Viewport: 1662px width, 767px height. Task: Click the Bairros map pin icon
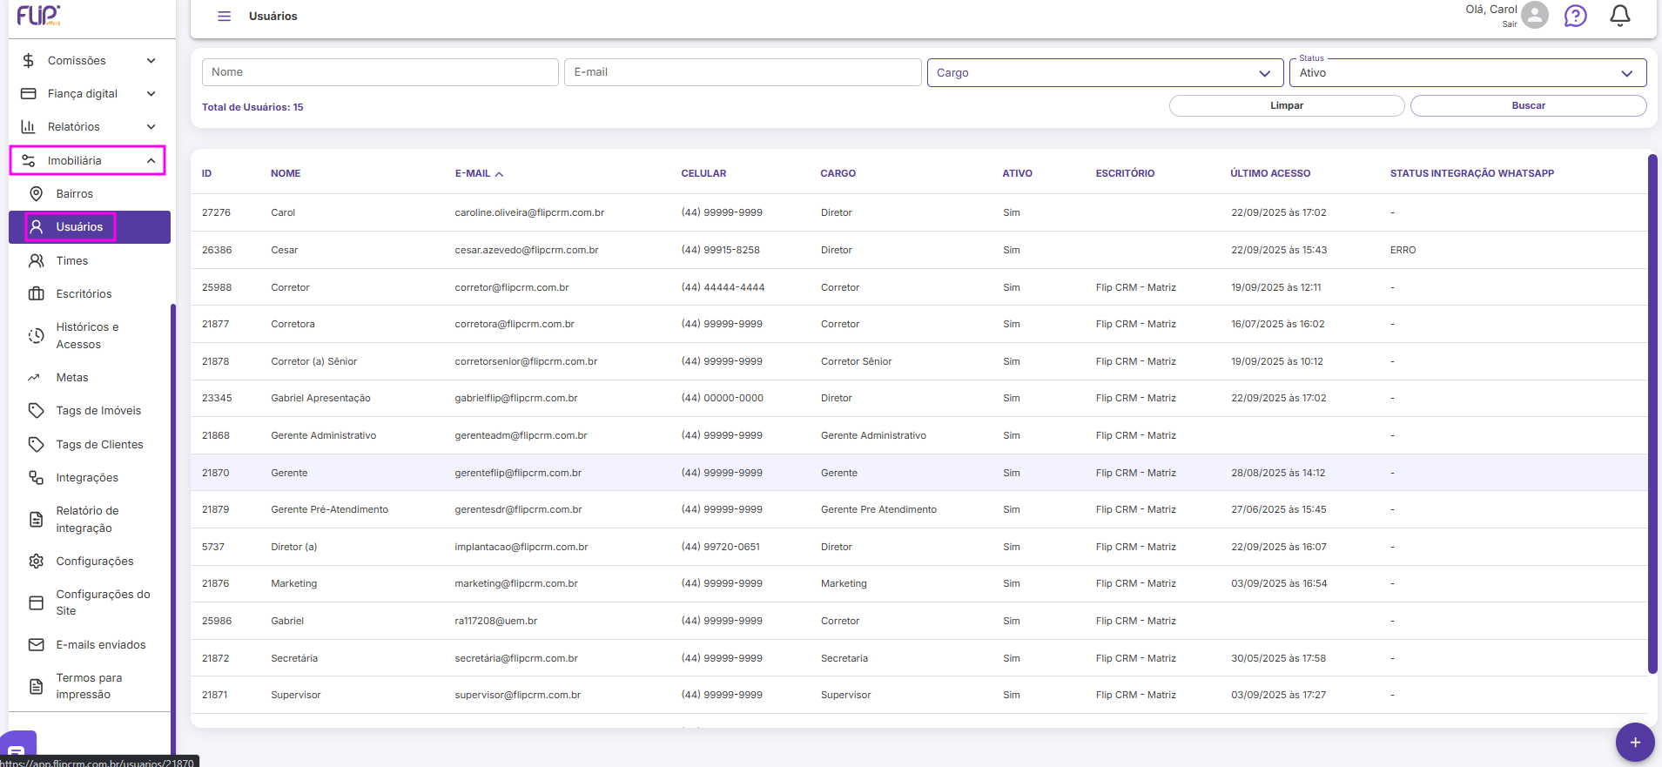[37, 194]
